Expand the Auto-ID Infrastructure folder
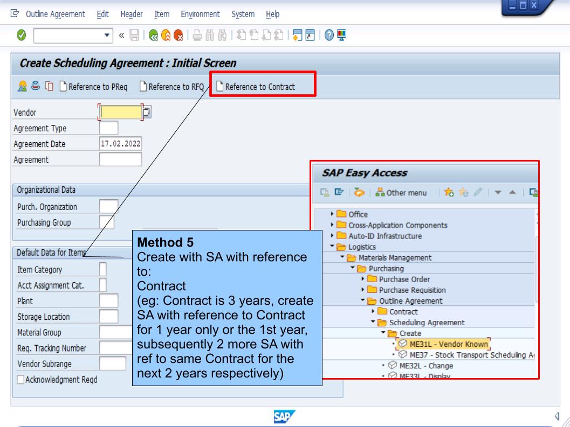Screen dimensions: 570x427 (x=332, y=236)
